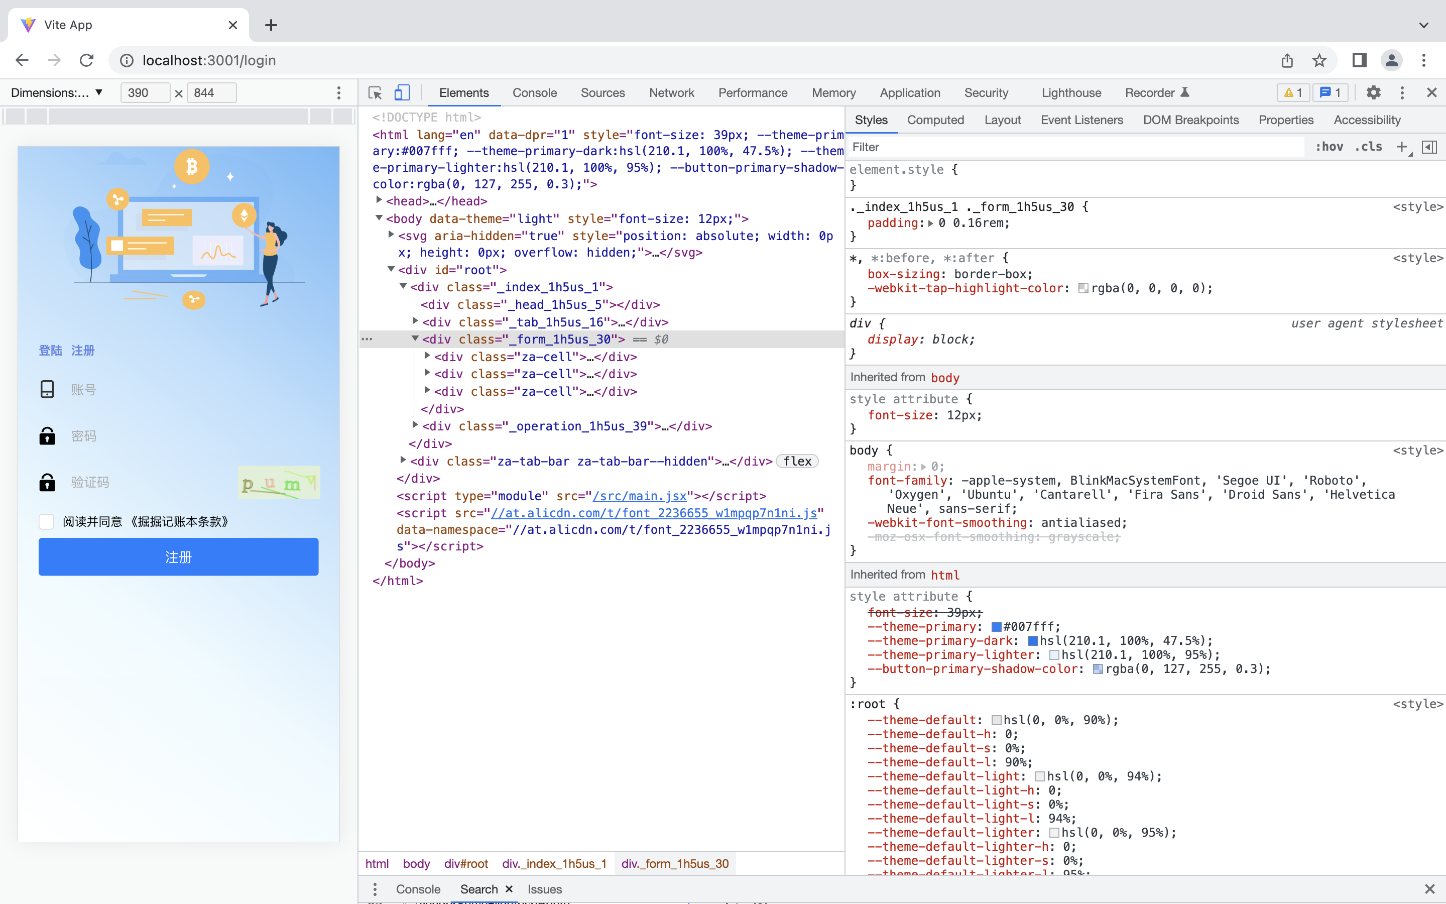
Task: Click the flex badge on za-tab-bar
Action: pyautogui.click(x=797, y=461)
